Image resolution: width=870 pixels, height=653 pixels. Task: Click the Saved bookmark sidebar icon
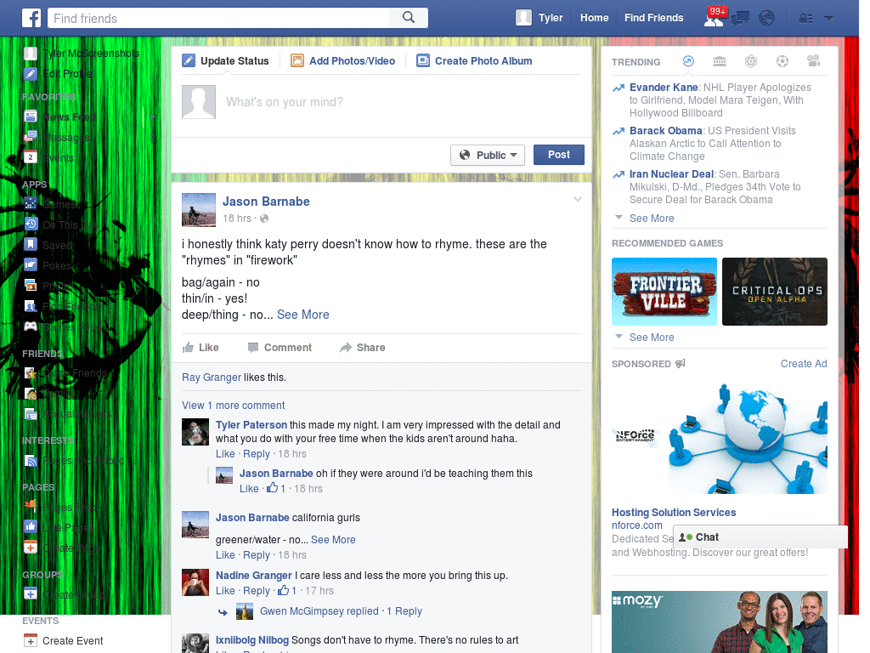(x=31, y=245)
